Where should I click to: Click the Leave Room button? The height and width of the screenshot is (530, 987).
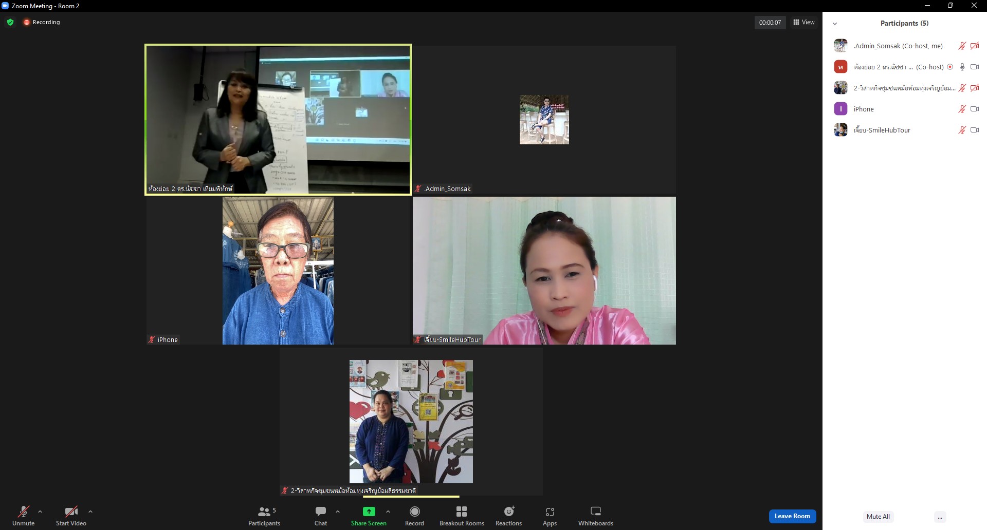792,516
